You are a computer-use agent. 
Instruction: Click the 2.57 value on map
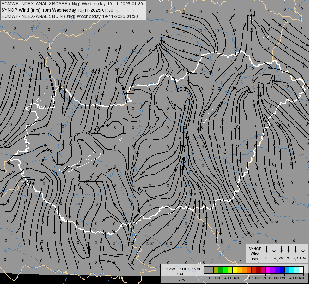(150, 243)
